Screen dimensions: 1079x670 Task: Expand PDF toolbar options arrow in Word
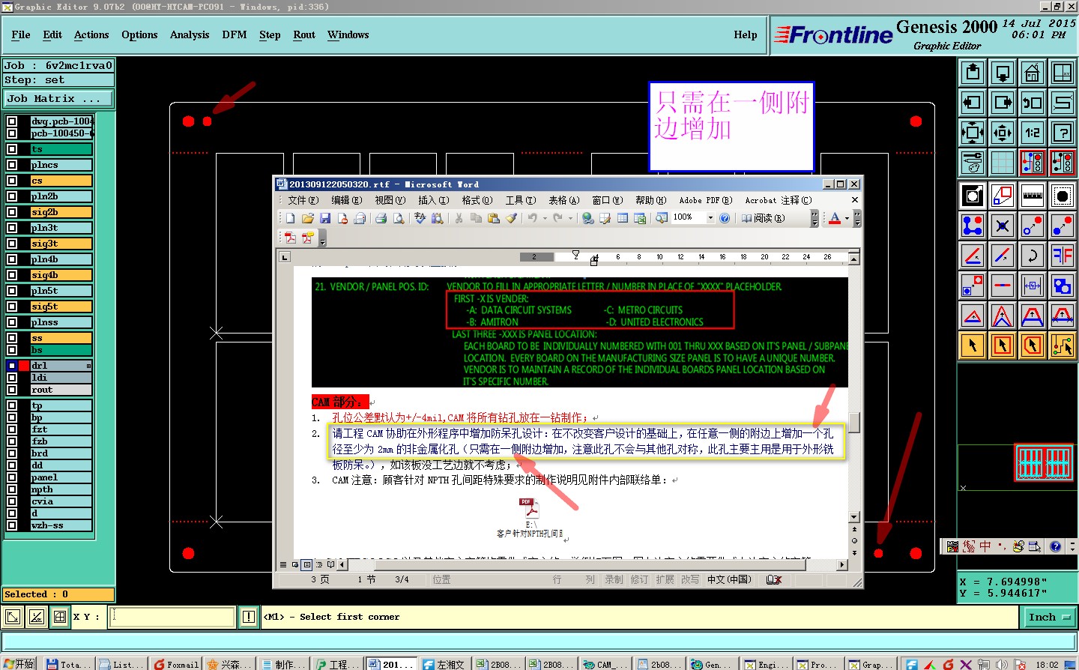pyautogui.click(x=322, y=238)
